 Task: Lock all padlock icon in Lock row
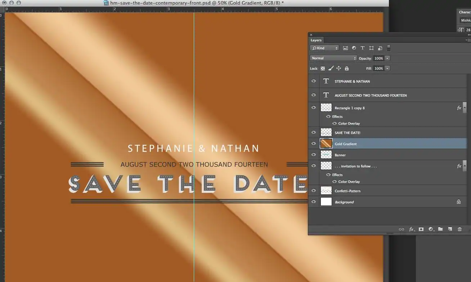pyautogui.click(x=347, y=68)
